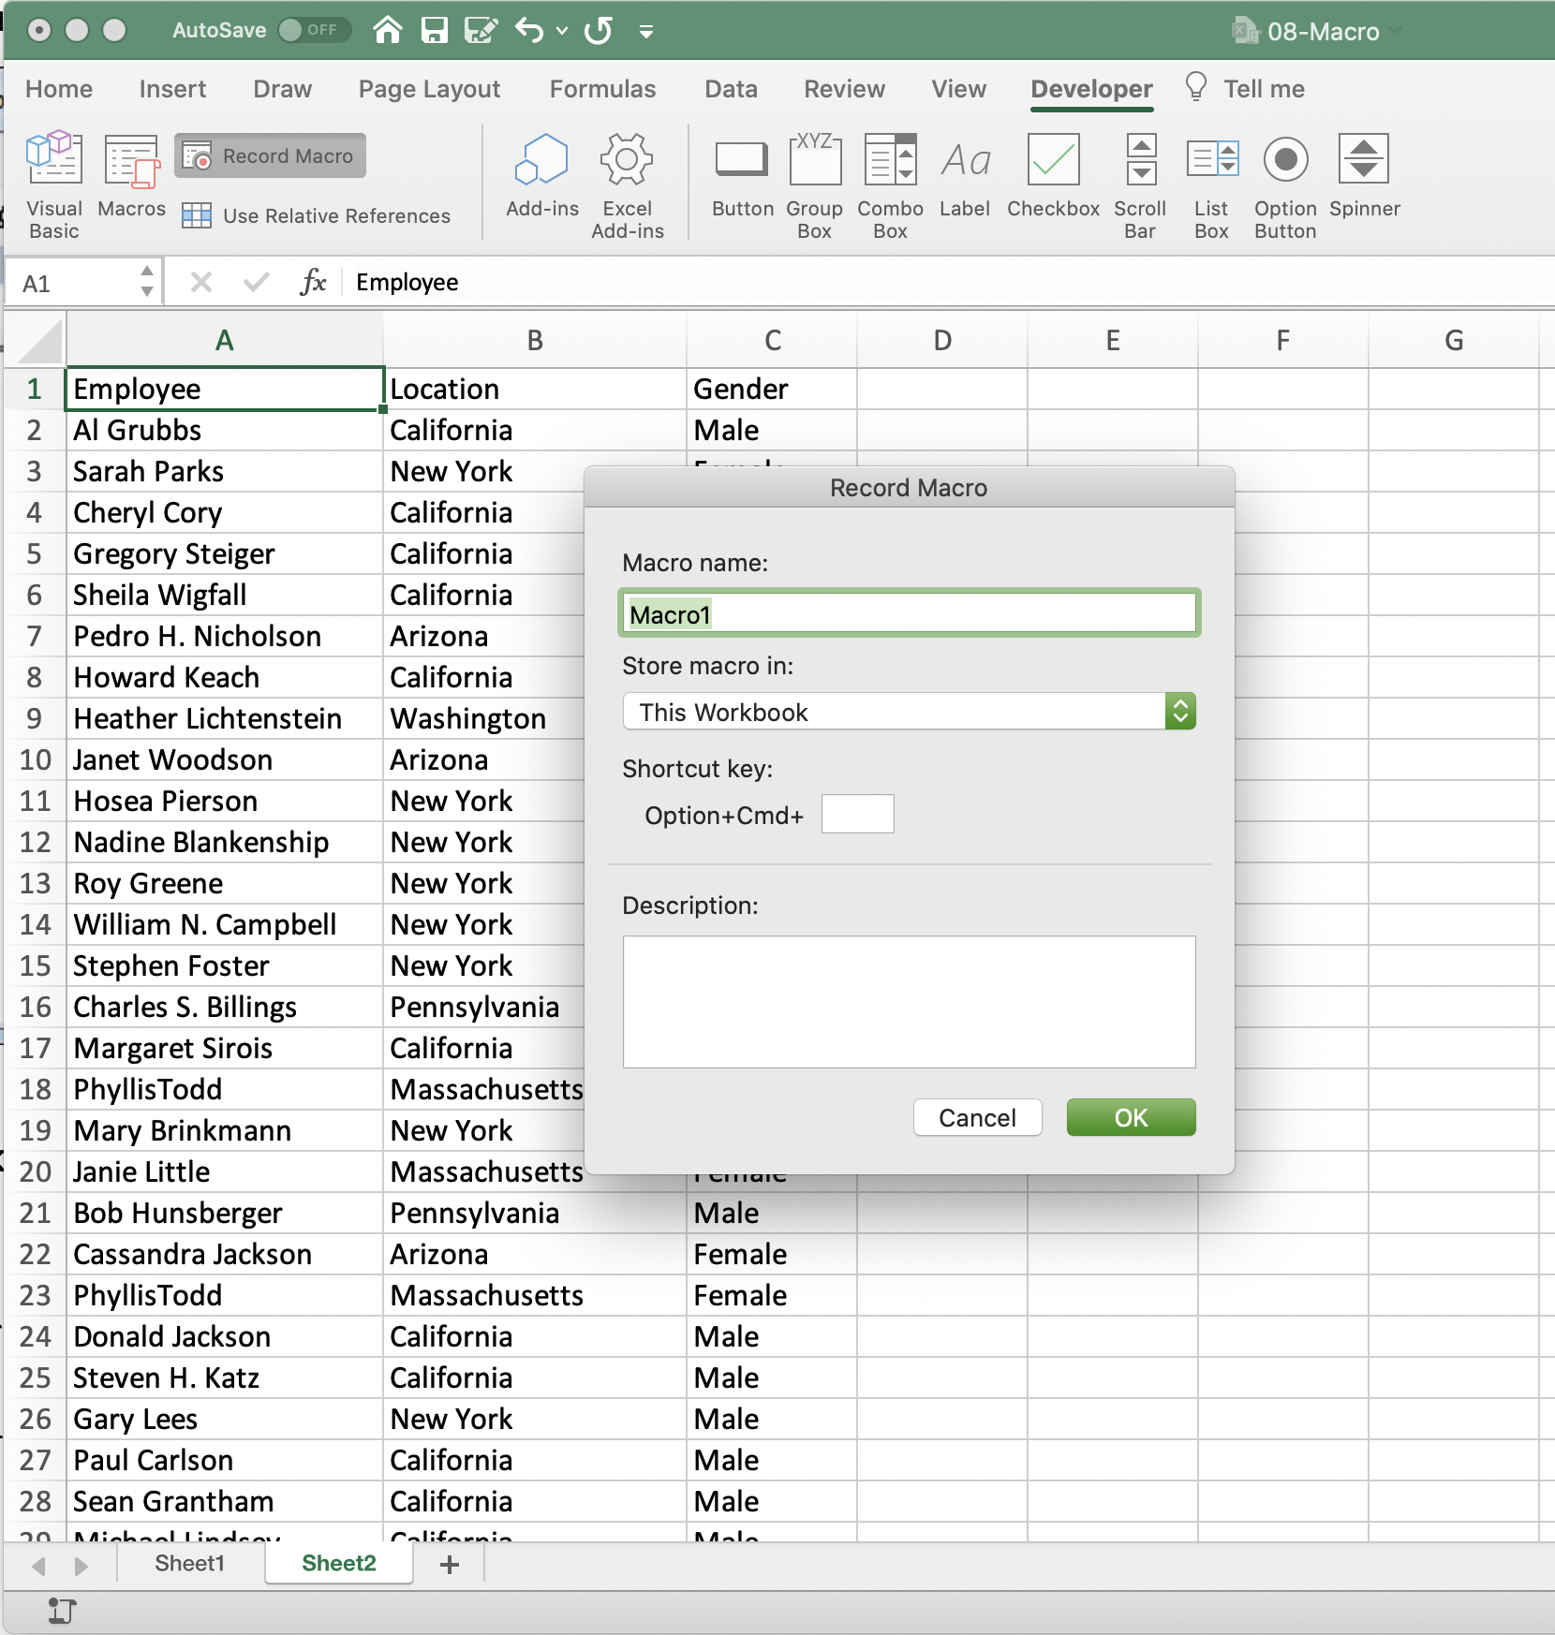The width and height of the screenshot is (1555, 1635).
Task: Switch to the Insert tab
Action: (x=172, y=89)
